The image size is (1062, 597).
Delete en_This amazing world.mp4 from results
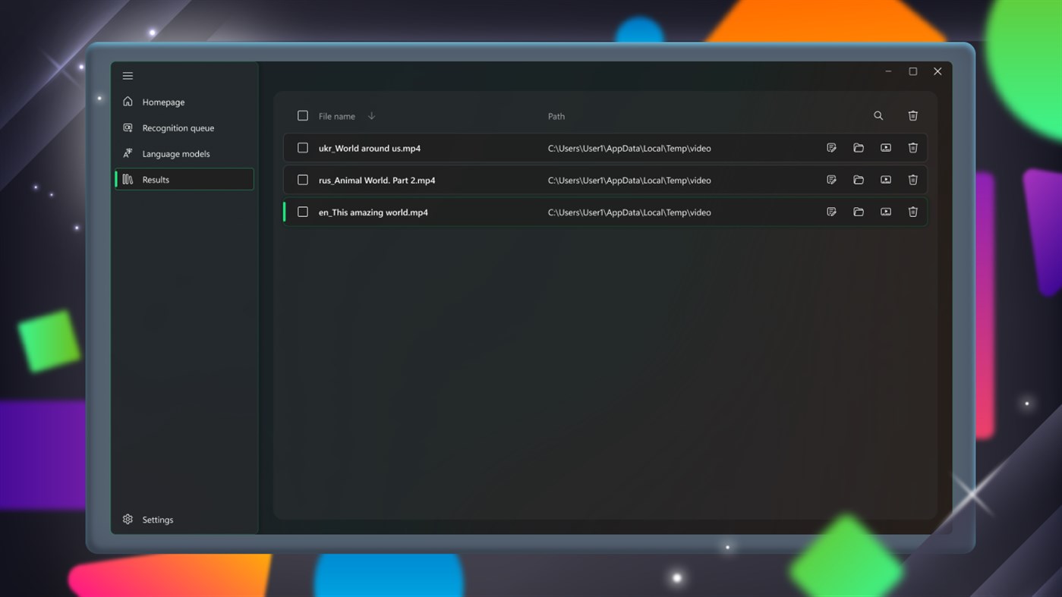click(912, 212)
